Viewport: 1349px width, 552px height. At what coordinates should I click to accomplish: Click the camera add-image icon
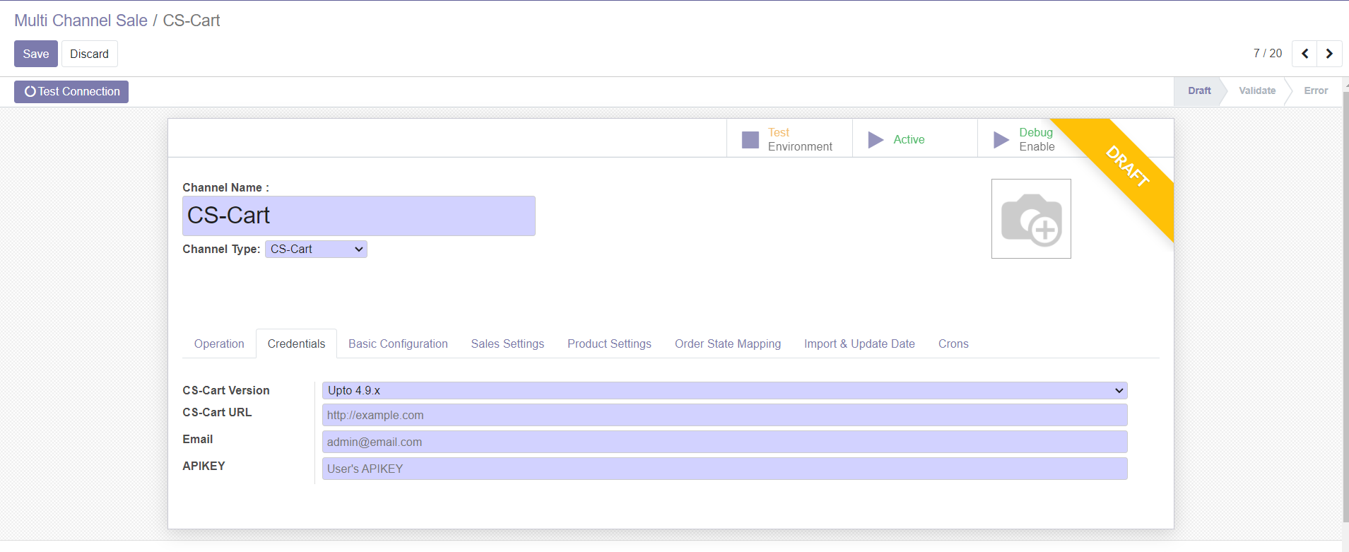(1031, 219)
